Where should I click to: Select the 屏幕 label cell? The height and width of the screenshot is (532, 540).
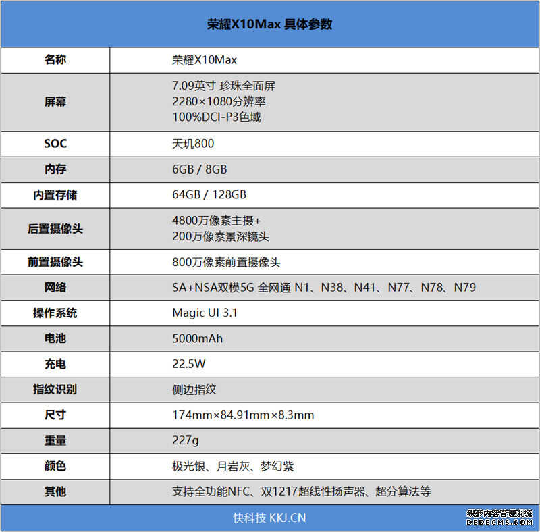[x=55, y=102]
